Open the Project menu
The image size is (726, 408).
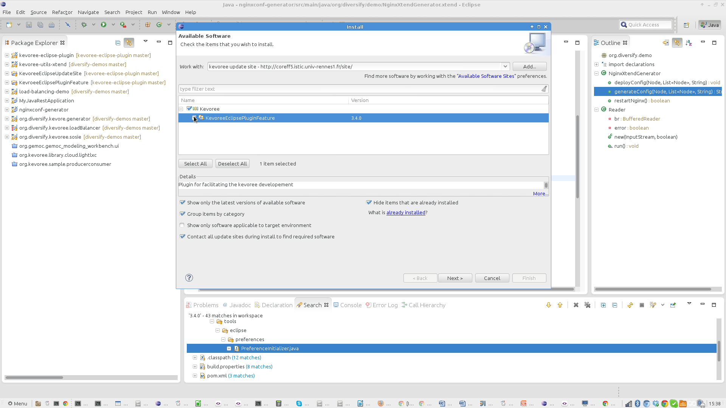pos(134,12)
